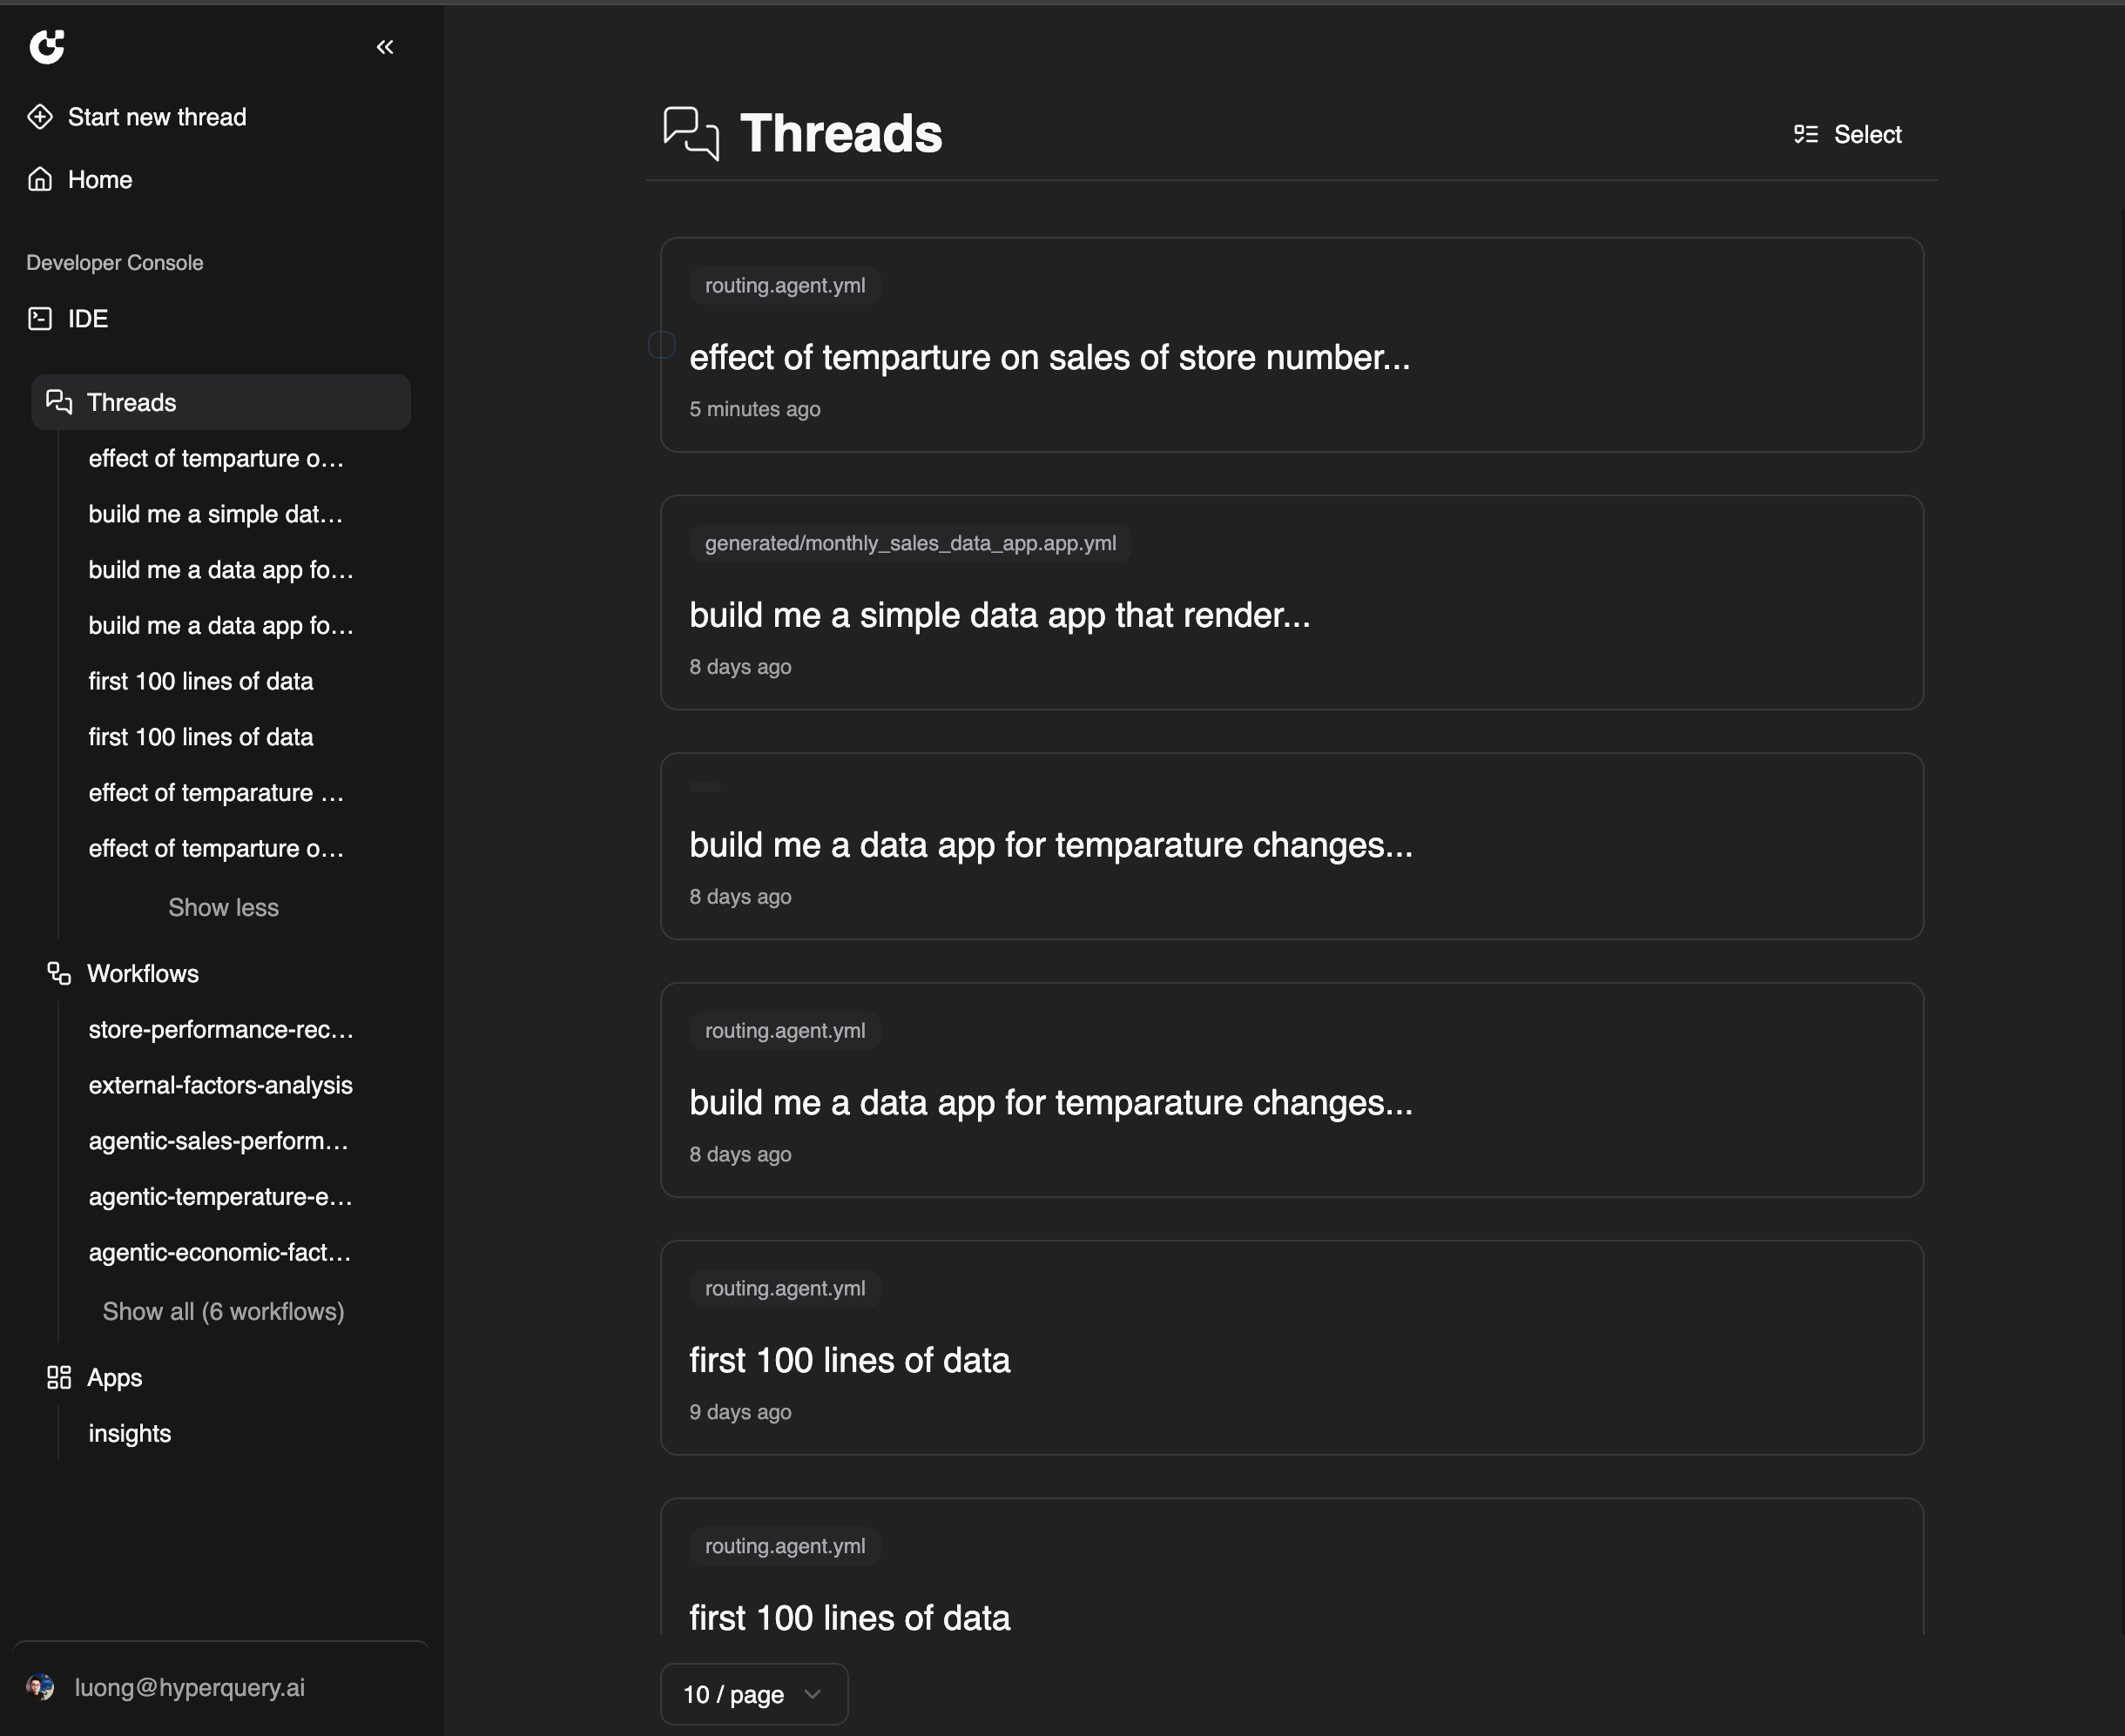
Task: Open IDE via terminal icon
Action: click(40, 319)
